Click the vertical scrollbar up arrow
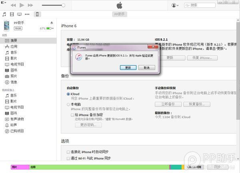240x173 pixels. tap(238, 20)
